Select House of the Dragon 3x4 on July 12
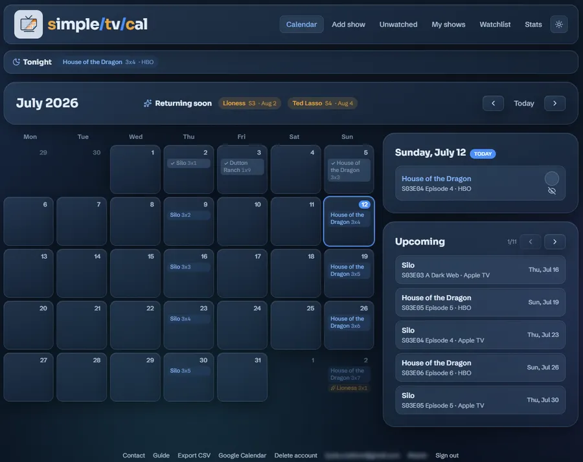 tap(349, 218)
